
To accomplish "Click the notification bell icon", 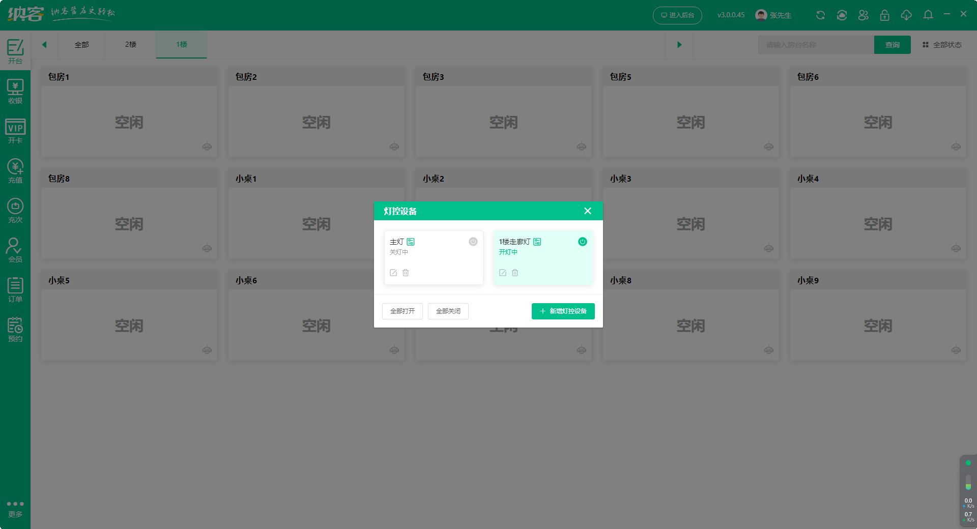I will tap(928, 15).
